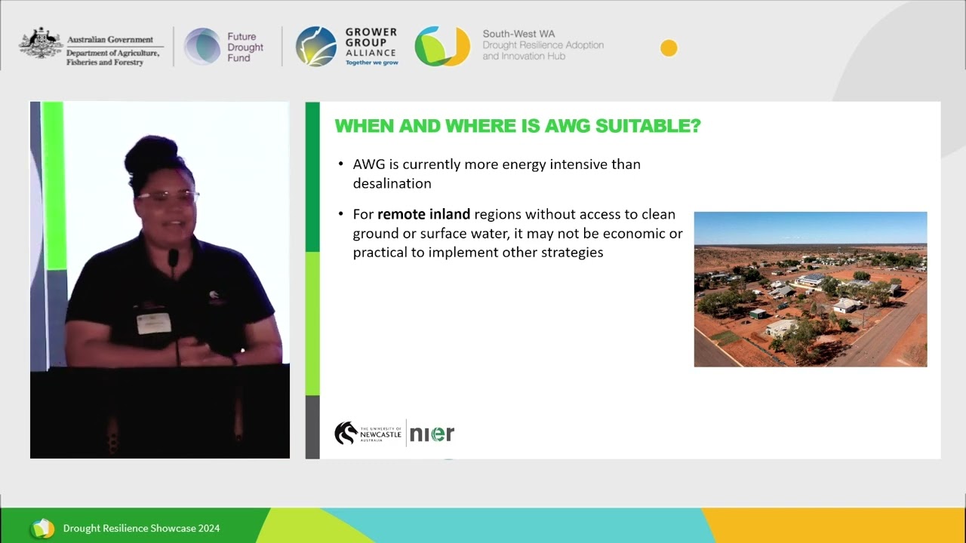Image resolution: width=966 pixels, height=543 pixels.
Task: Click the Australian Government coat of arms logo
Action: point(41,44)
